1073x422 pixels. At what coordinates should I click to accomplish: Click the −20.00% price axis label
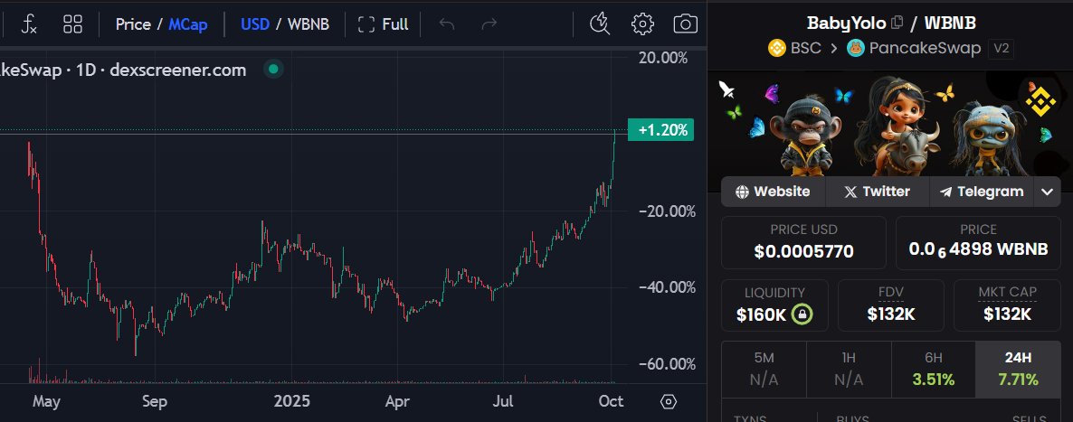tap(667, 211)
